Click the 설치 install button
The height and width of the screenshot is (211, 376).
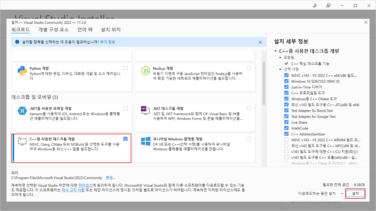click(x=355, y=193)
